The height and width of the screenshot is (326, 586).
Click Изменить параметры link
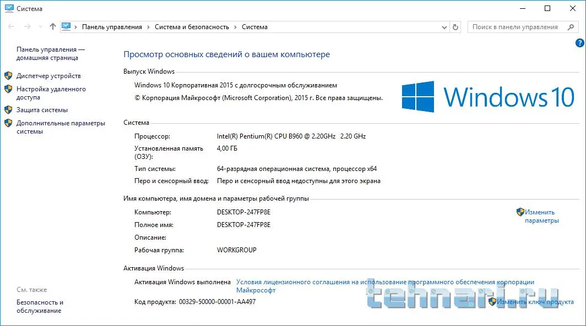point(541,217)
